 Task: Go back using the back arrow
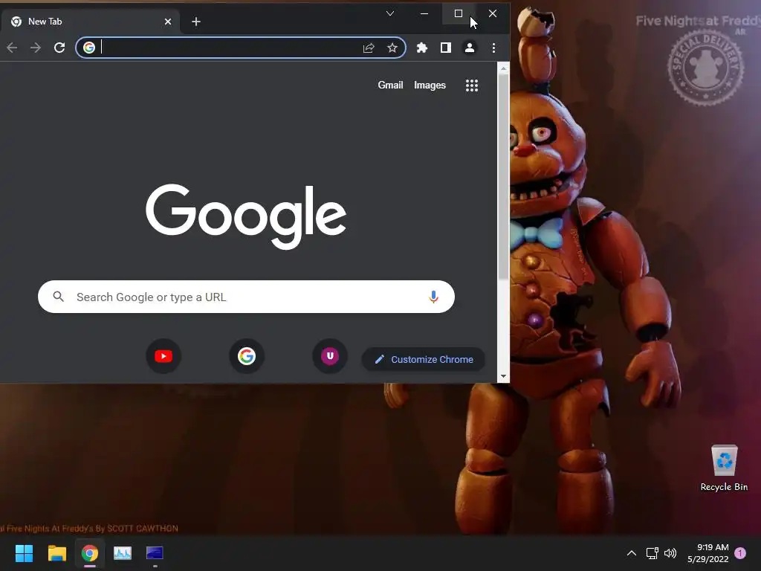(x=12, y=48)
